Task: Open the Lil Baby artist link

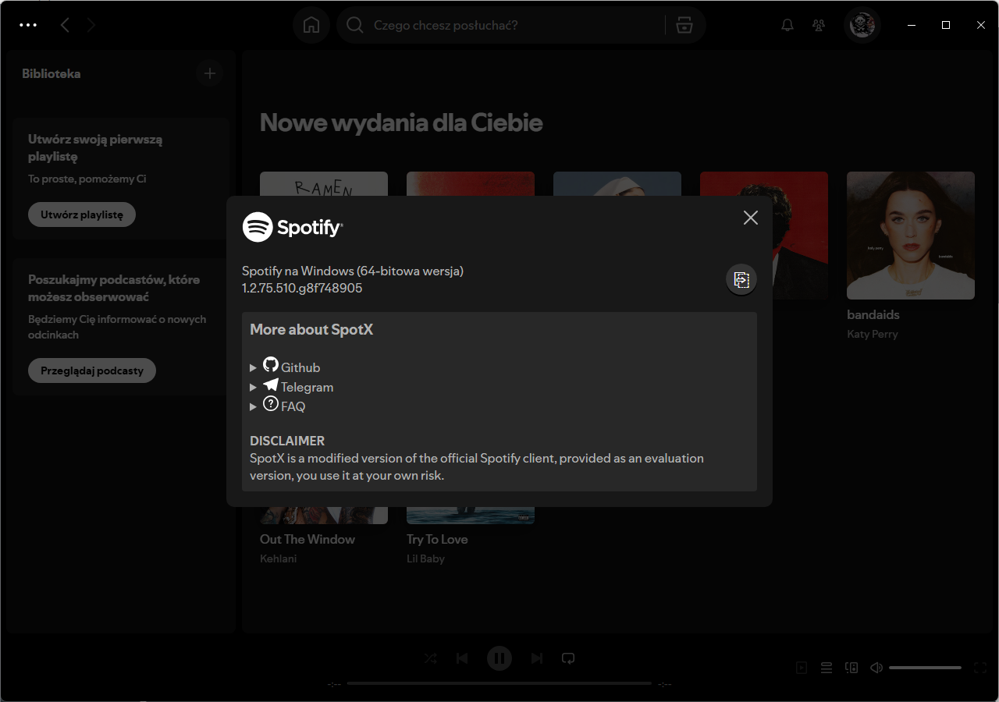Action: point(425,558)
